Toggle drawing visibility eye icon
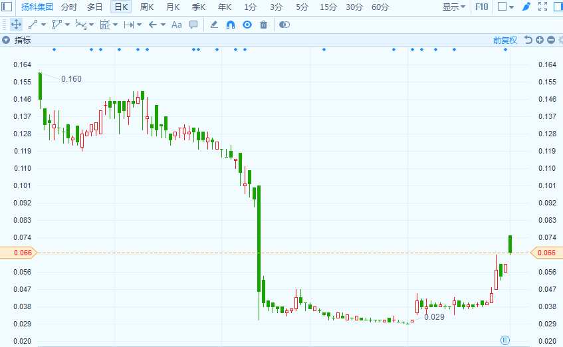The height and width of the screenshot is (347, 563). coord(247,25)
